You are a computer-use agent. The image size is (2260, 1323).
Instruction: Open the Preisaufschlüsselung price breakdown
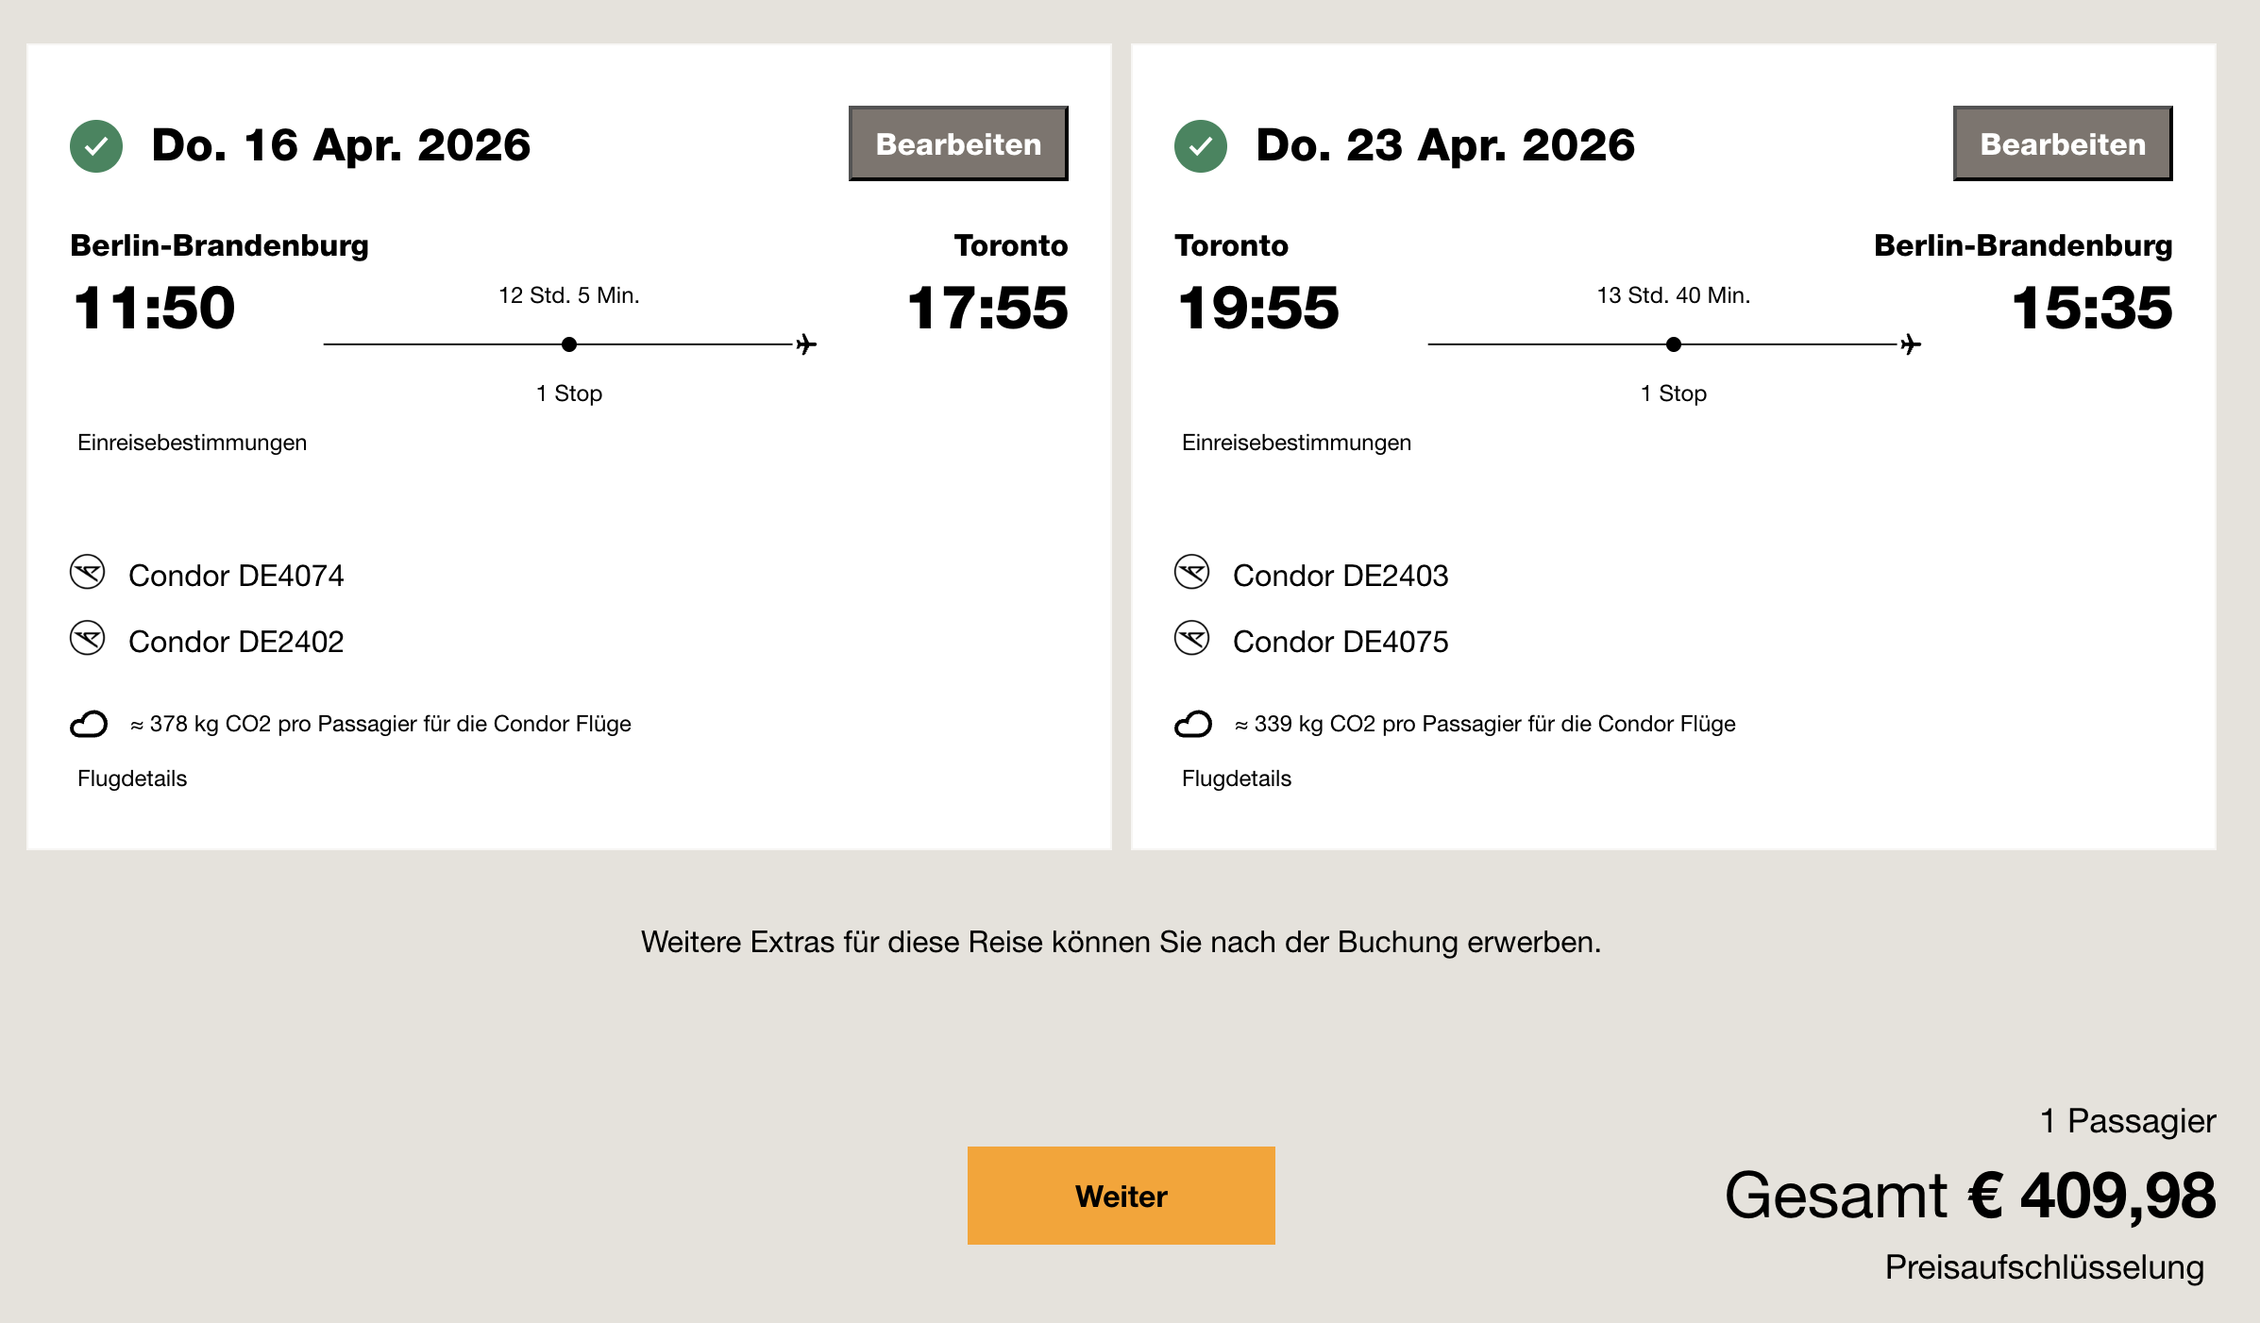point(2044,1267)
